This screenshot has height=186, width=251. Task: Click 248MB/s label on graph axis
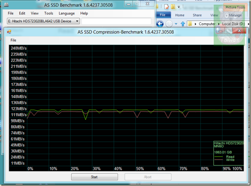pos(19,48)
